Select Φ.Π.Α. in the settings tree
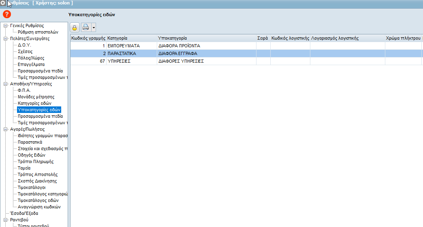This screenshot has width=423, height=227. [24, 91]
